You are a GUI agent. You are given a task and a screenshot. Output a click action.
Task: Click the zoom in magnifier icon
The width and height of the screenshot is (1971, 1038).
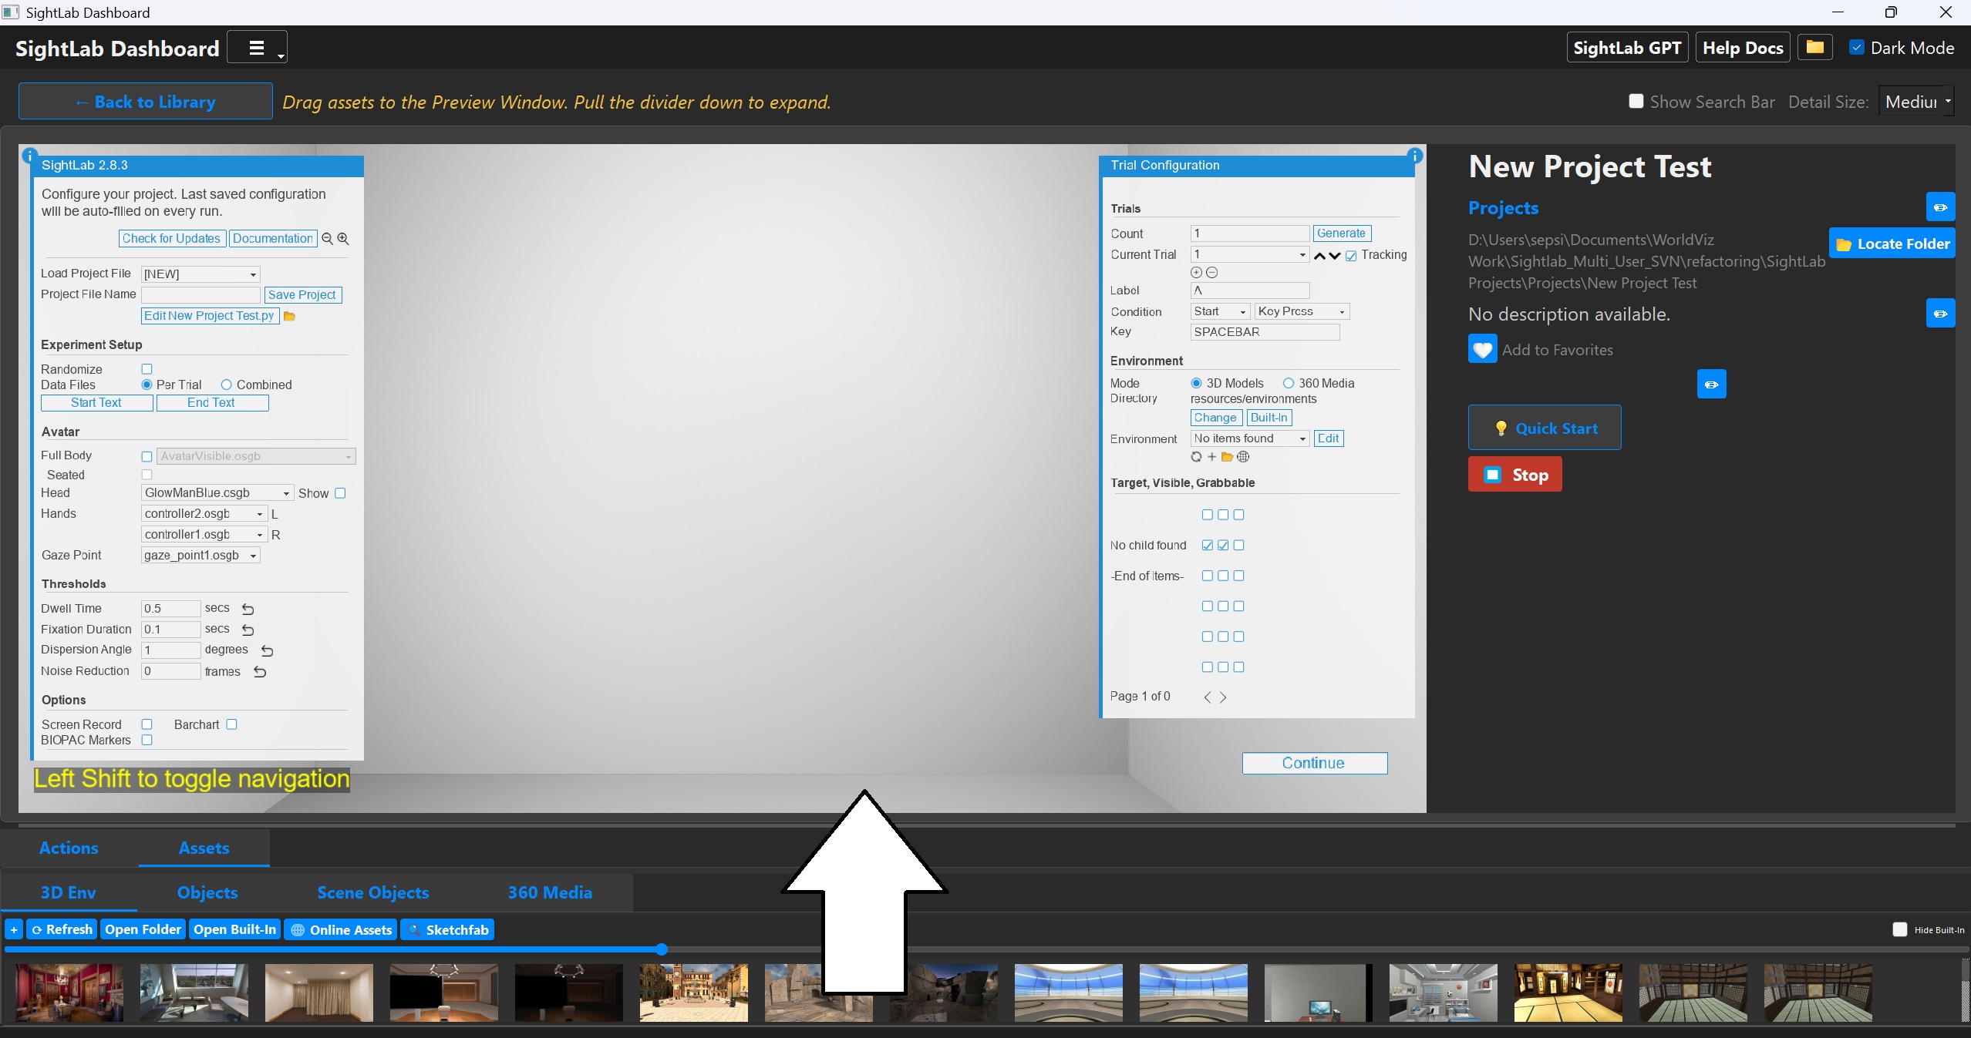coord(343,239)
